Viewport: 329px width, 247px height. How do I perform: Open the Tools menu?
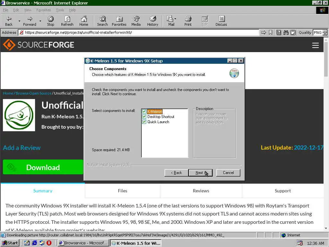click(x=60, y=10)
